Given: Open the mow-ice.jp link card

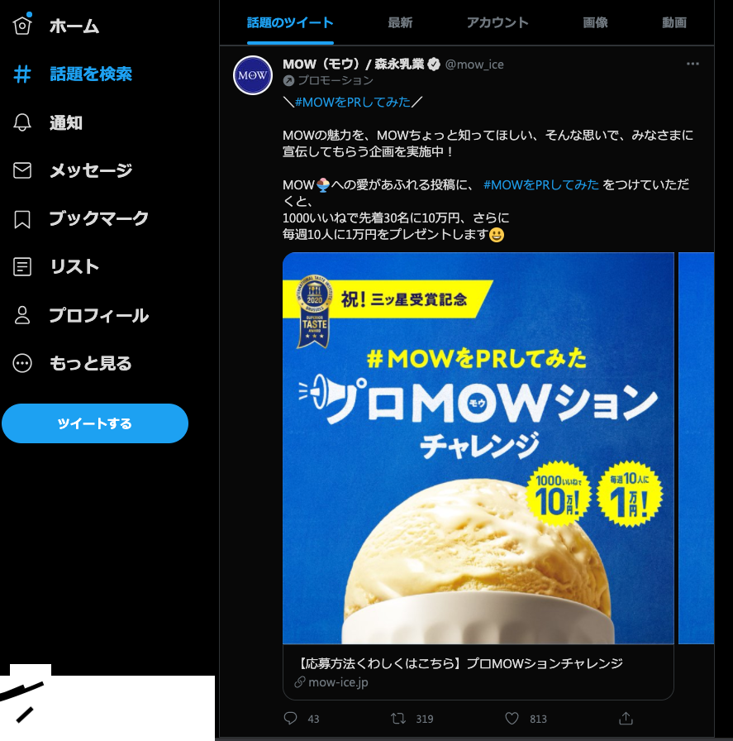Looking at the screenshot, I should click(478, 672).
